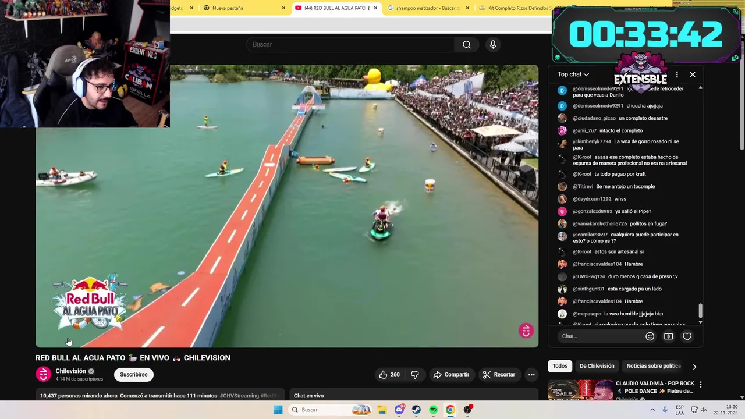
Task: Click network tray icon
Action: 694,410
